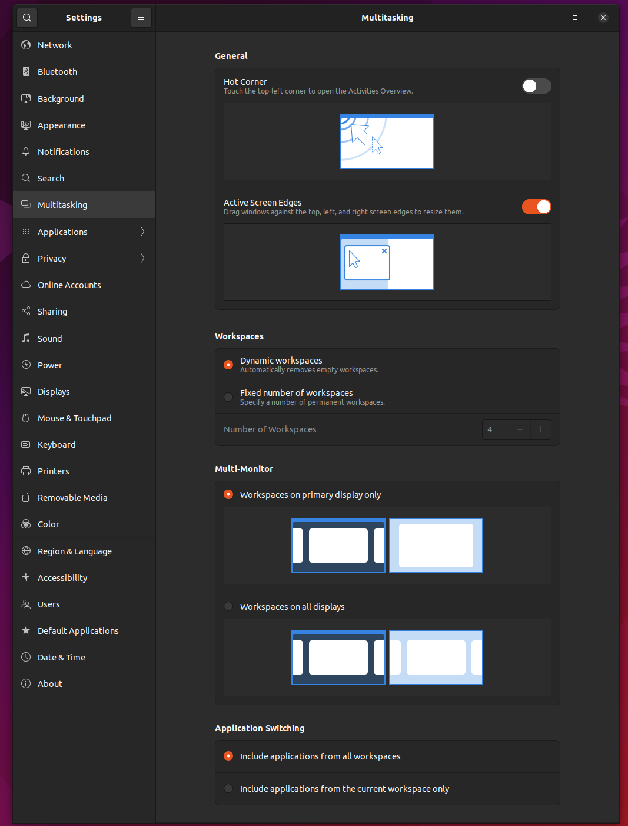Open Date & Time via its clock icon
The height and width of the screenshot is (826, 628).
pos(26,657)
